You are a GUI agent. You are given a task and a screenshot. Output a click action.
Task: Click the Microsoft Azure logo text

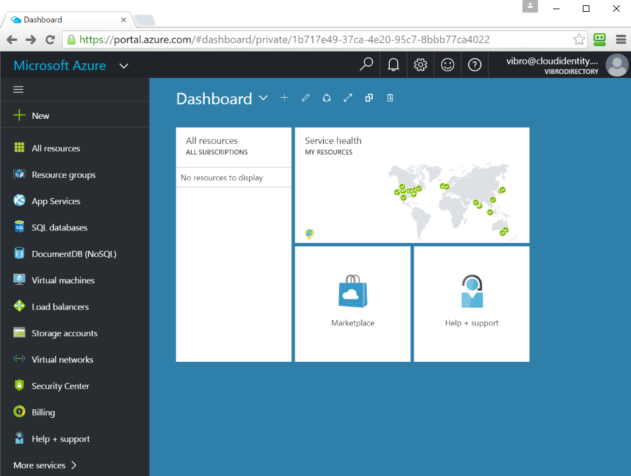(60, 65)
